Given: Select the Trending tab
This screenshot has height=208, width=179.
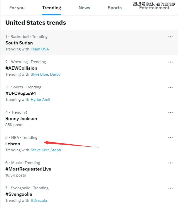Looking at the screenshot, I should click(x=51, y=8).
